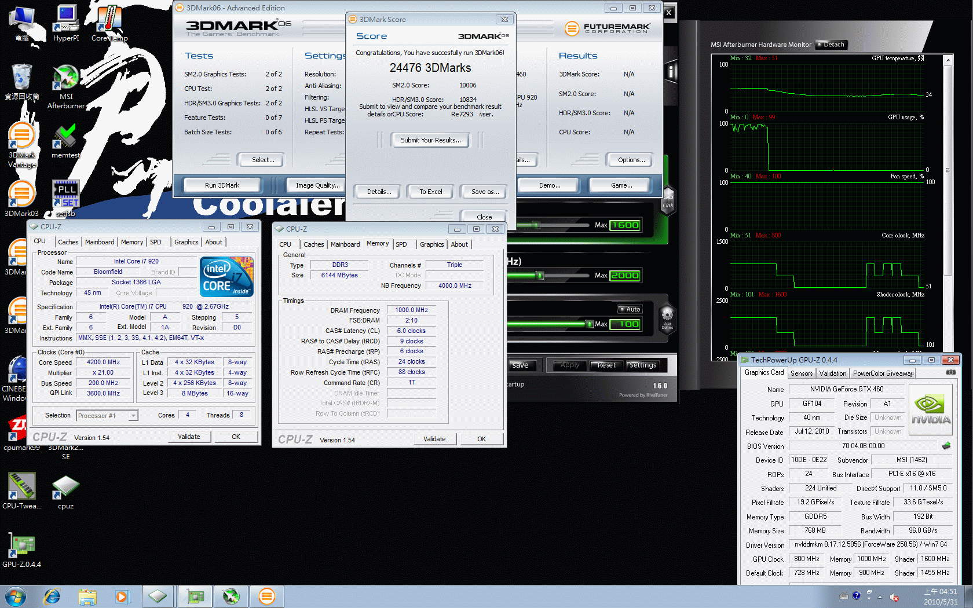This screenshot has width=973, height=608.
Task: Click OK in right CPU-Z window
Action: coord(481,439)
